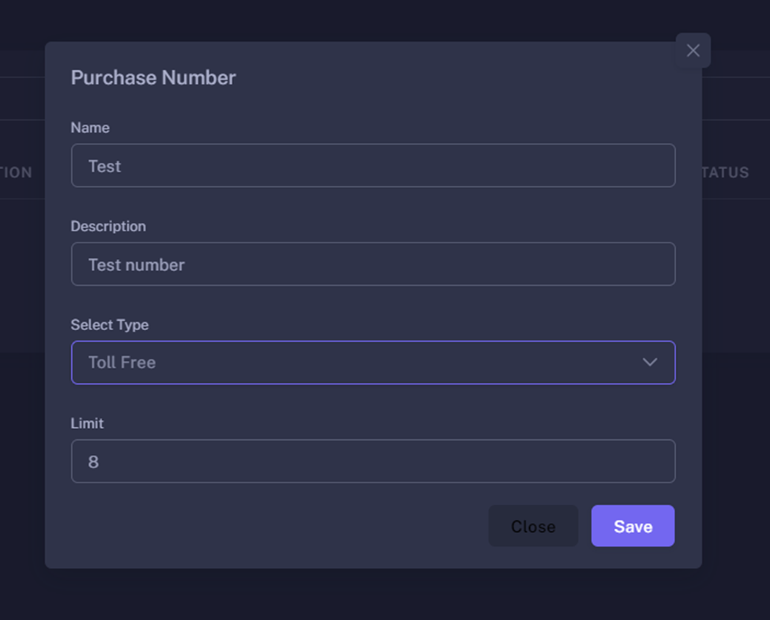This screenshot has width=770, height=620.
Task: Open the Toll Free type dropdown
Action: click(x=373, y=363)
